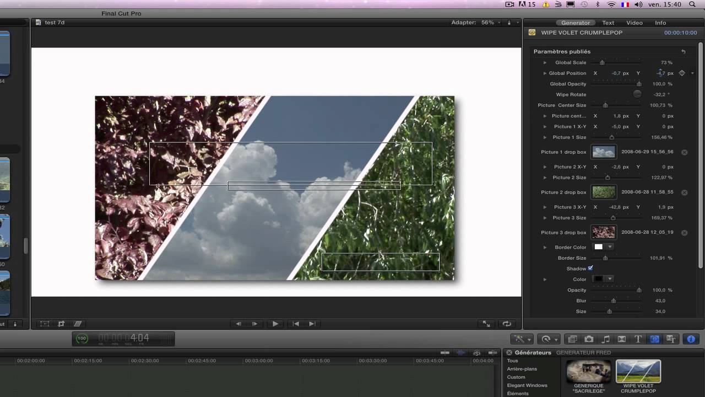Toggle the Generators browser icon
The width and height of the screenshot is (705, 397).
pyautogui.click(x=654, y=339)
